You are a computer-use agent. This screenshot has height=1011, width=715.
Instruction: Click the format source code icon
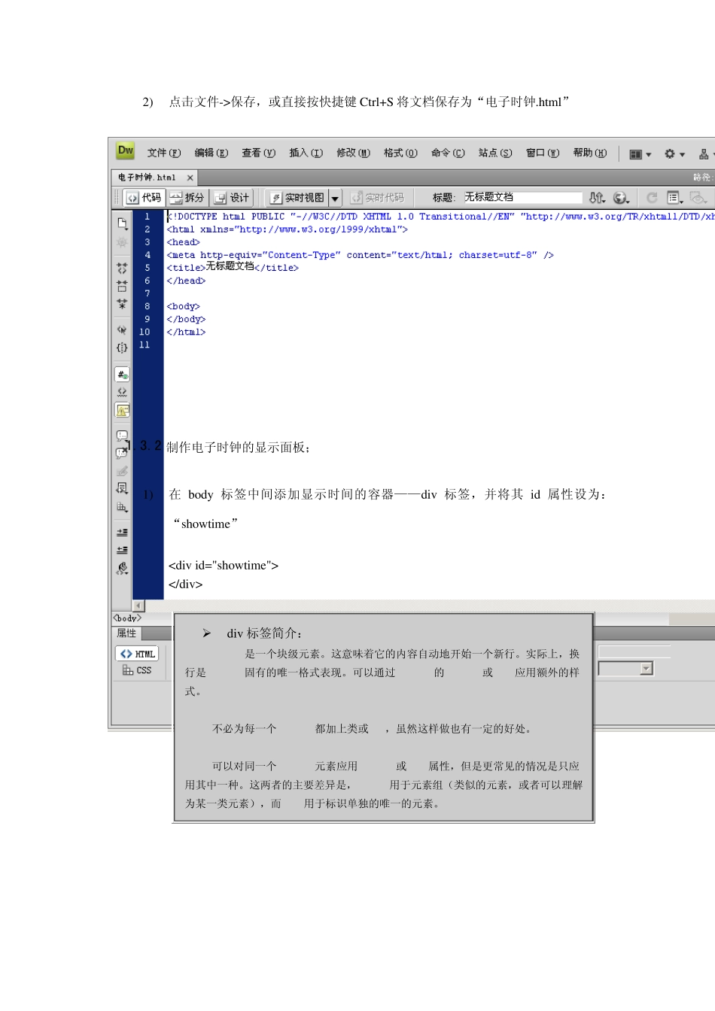[122, 569]
